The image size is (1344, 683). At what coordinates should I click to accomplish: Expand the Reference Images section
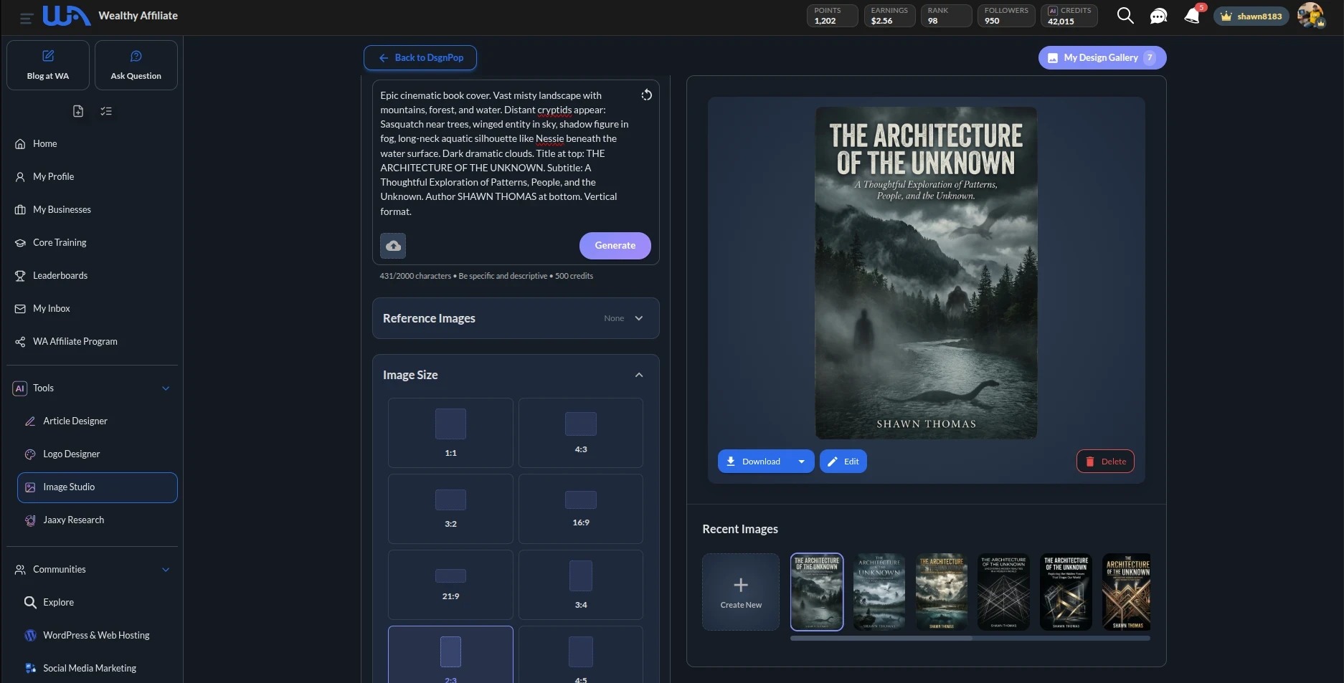(638, 318)
